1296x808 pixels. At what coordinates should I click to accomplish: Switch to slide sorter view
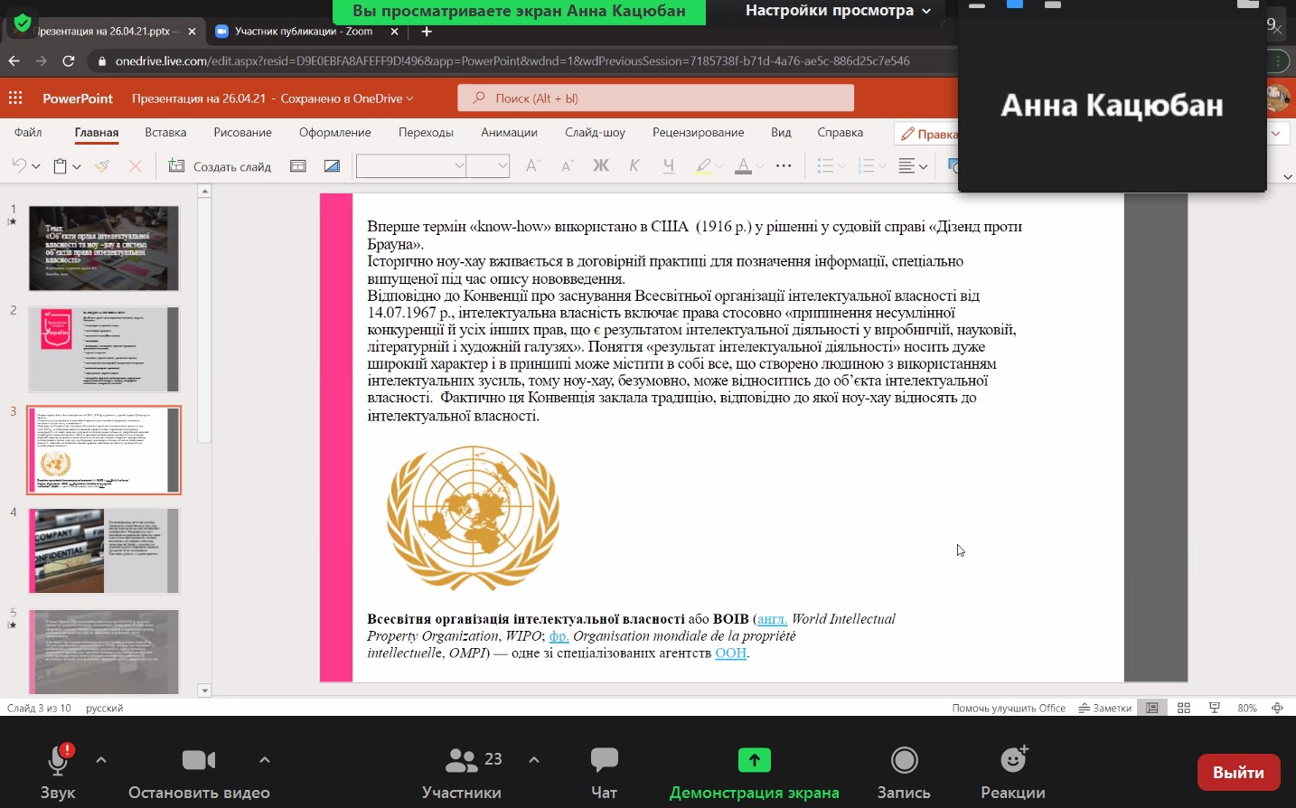pyautogui.click(x=1184, y=708)
